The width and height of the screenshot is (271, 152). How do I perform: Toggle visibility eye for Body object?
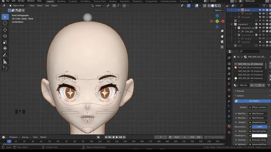tap(263, 10)
